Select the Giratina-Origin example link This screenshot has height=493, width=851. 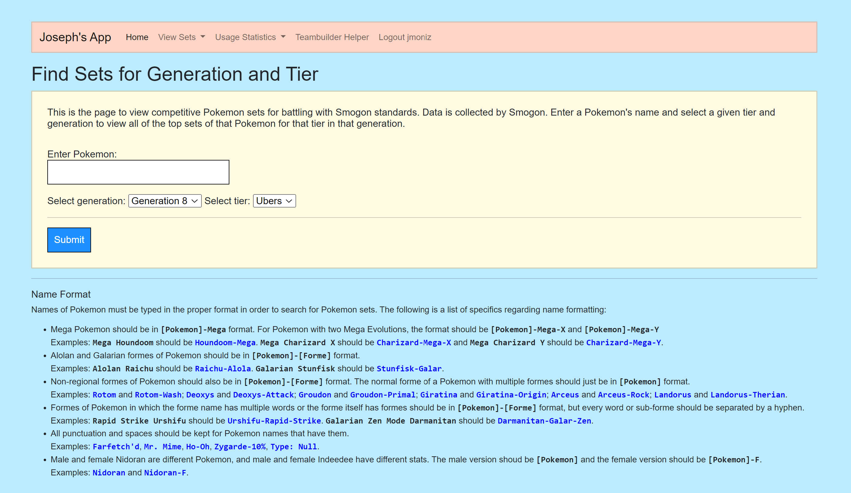(511, 394)
